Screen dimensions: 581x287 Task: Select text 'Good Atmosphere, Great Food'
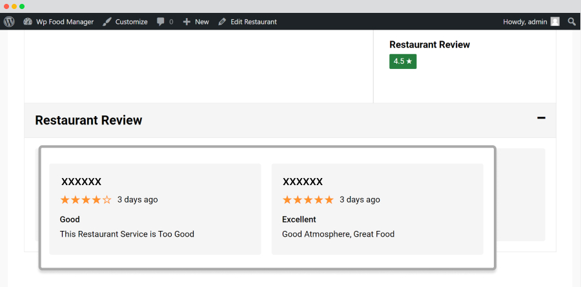(338, 234)
